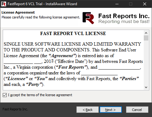Screen dimensions: 152x117
Task: Click the Fast Reports FR logo
Action: click(88, 18)
